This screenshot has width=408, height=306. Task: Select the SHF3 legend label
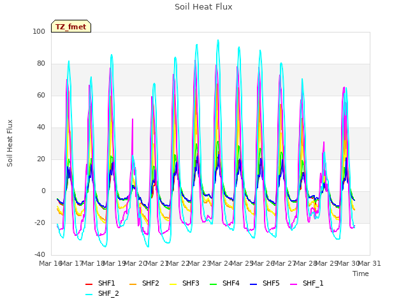click(x=191, y=283)
